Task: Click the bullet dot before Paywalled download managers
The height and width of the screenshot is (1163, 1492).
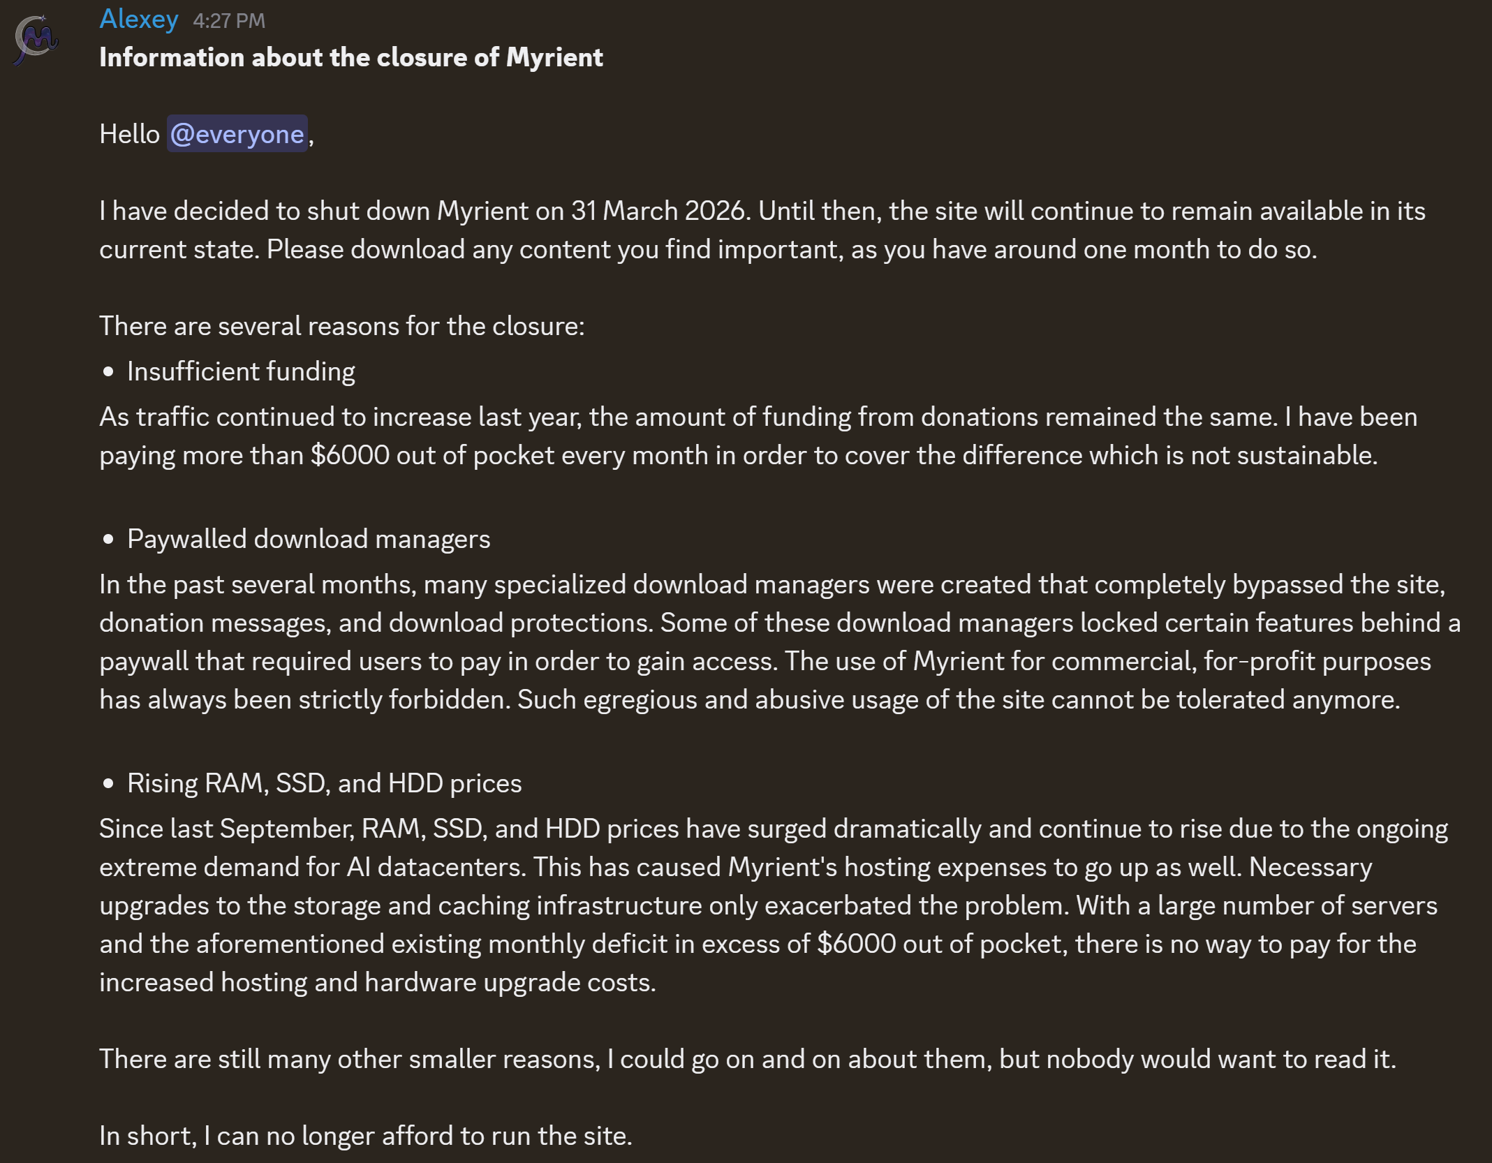Action: (x=108, y=540)
